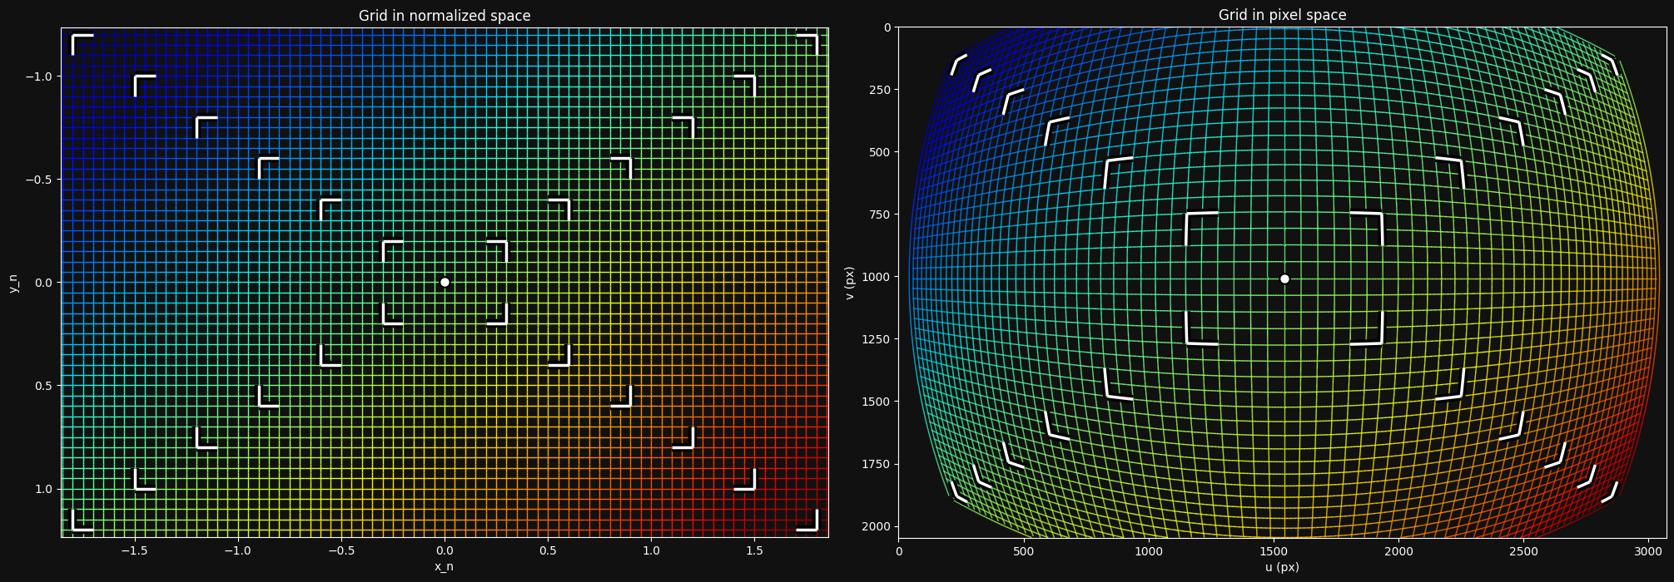Click the white center dot in pixel space plot
This screenshot has width=1674, height=582.
click(1284, 279)
